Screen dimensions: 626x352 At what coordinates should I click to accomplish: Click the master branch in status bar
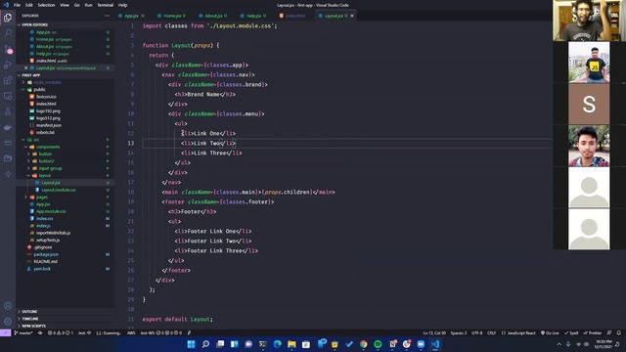[x=23, y=332]
